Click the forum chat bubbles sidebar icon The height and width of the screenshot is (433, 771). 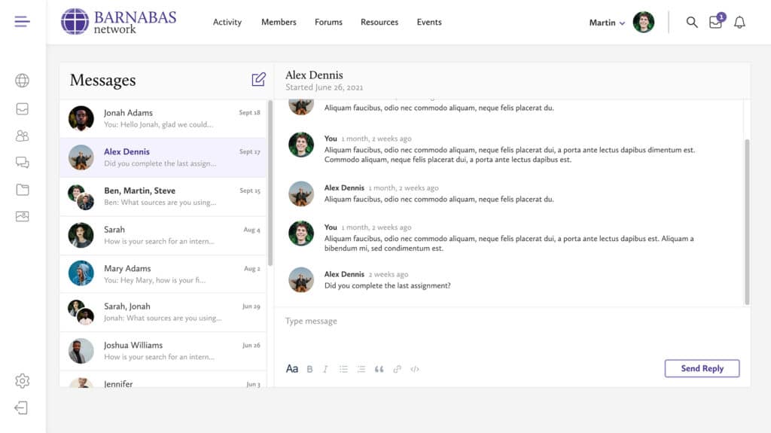(23, 163)
